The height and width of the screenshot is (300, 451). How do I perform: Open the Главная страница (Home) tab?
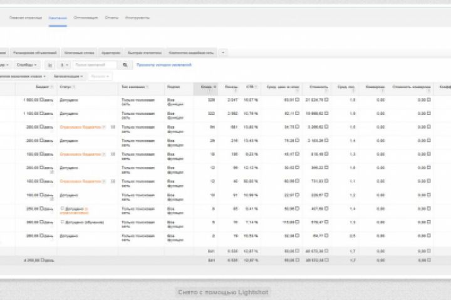[26, 17]
